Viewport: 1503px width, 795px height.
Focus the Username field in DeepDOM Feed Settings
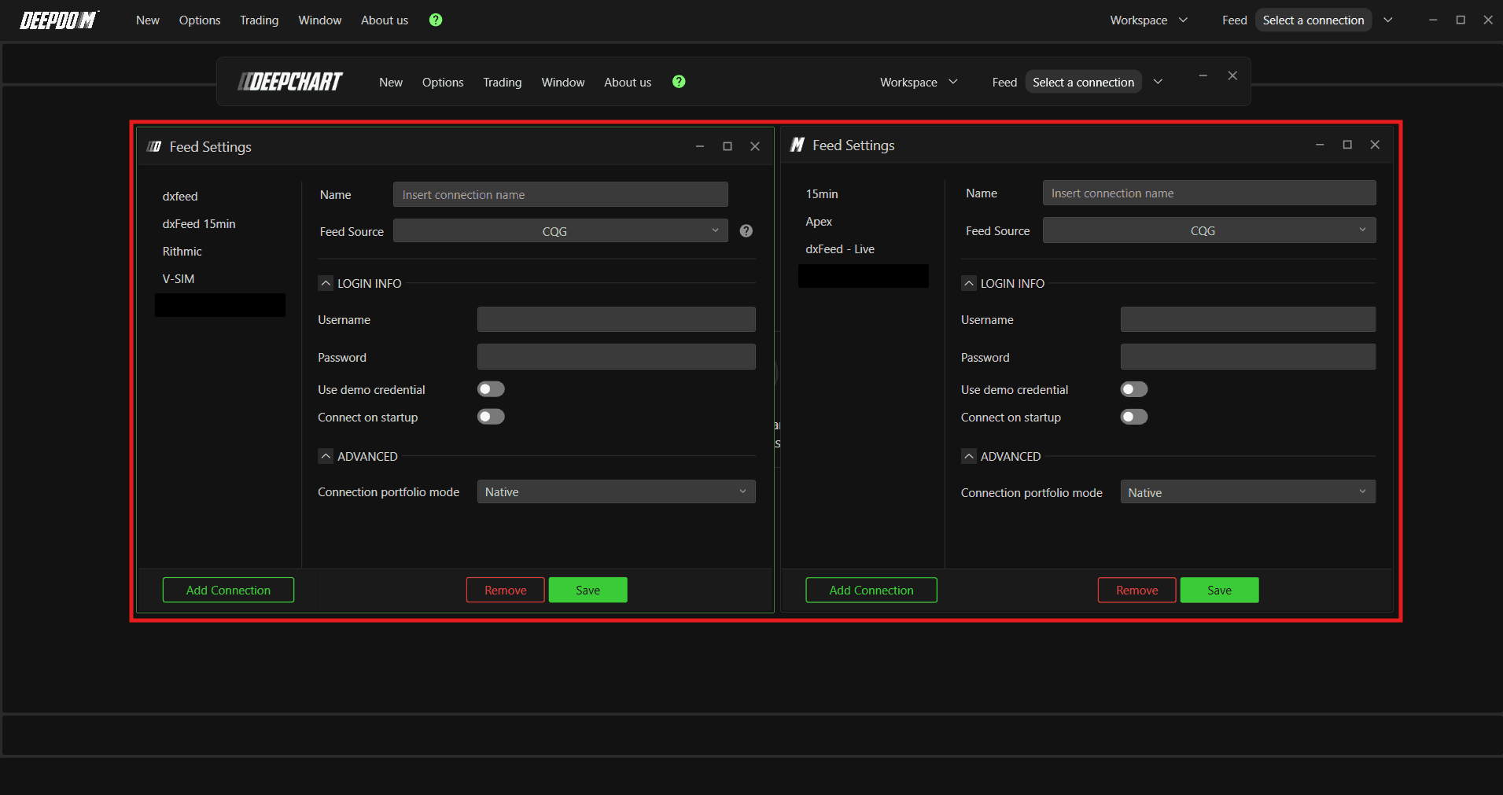click(x=1248, y=319)
